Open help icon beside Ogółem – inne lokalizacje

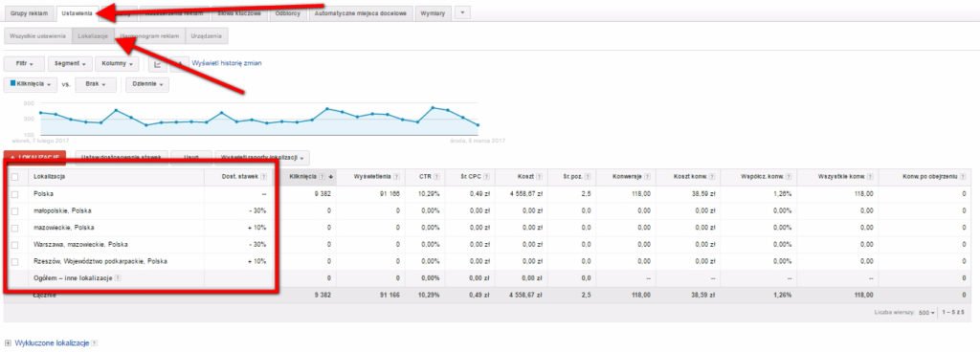pyautogui.click(x=118, y=278)
